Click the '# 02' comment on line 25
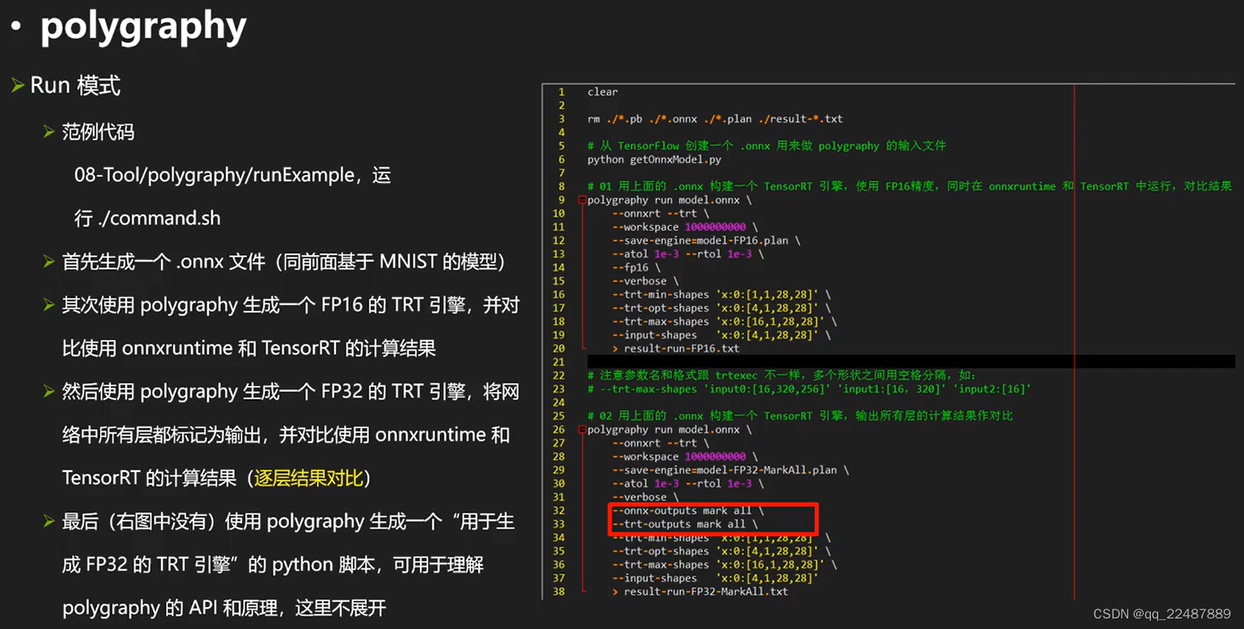Viewport: 1244px width, 629px height. point(800,416)
